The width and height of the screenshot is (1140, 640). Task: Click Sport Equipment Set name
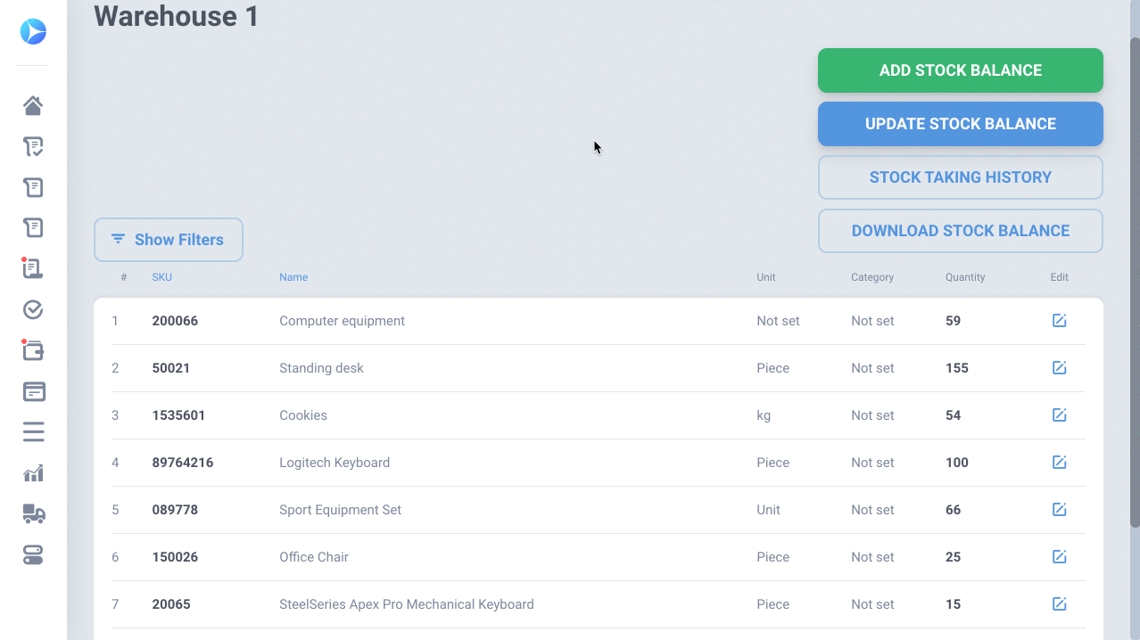[x=341, y=510]
